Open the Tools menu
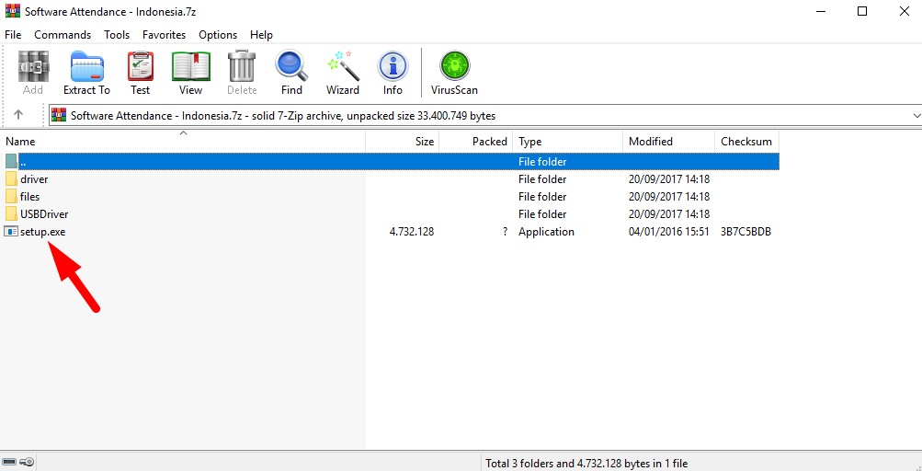 (117, 35)
